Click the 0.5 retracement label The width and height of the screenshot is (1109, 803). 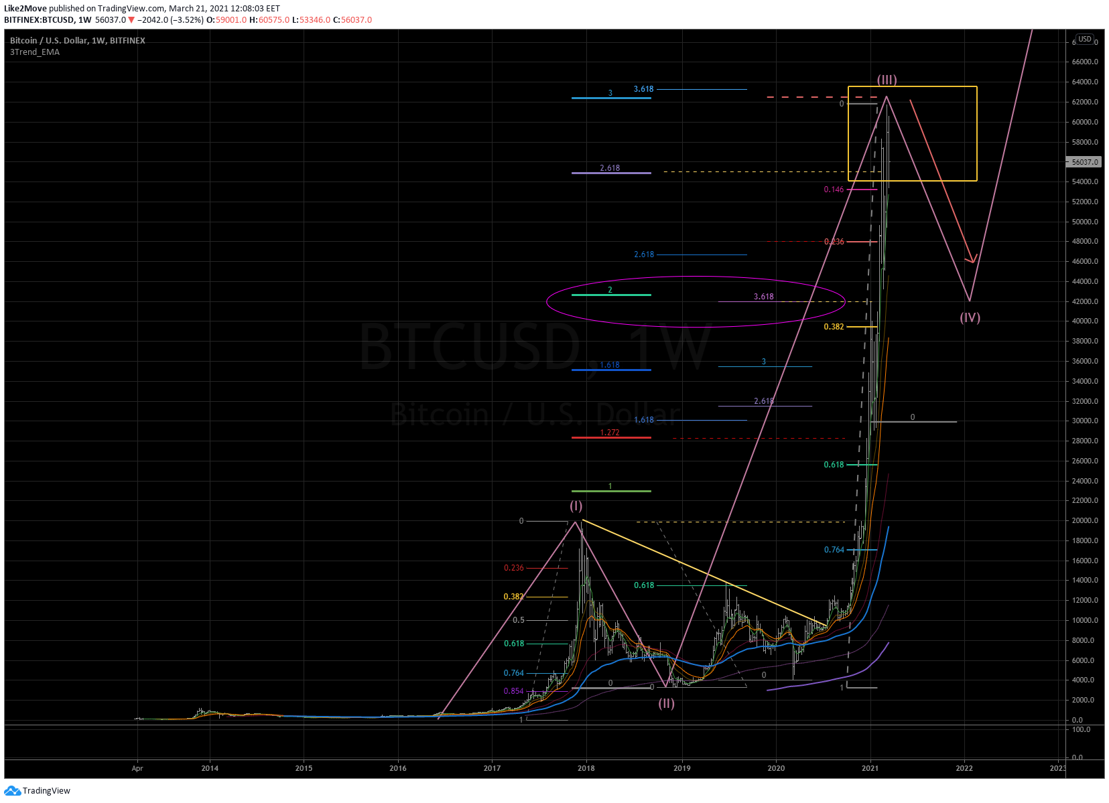(519, 620)
